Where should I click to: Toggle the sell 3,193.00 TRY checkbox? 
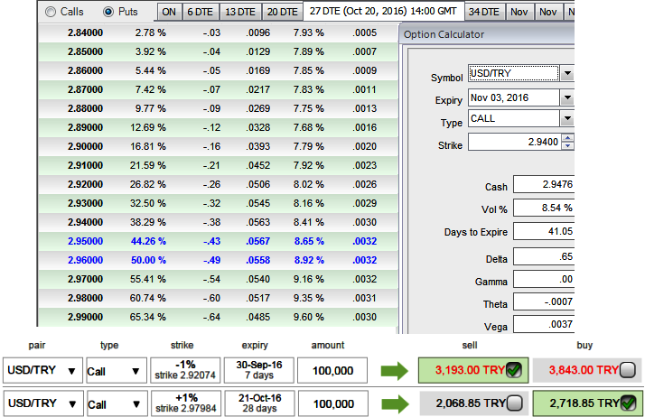[x=513, y=369]
